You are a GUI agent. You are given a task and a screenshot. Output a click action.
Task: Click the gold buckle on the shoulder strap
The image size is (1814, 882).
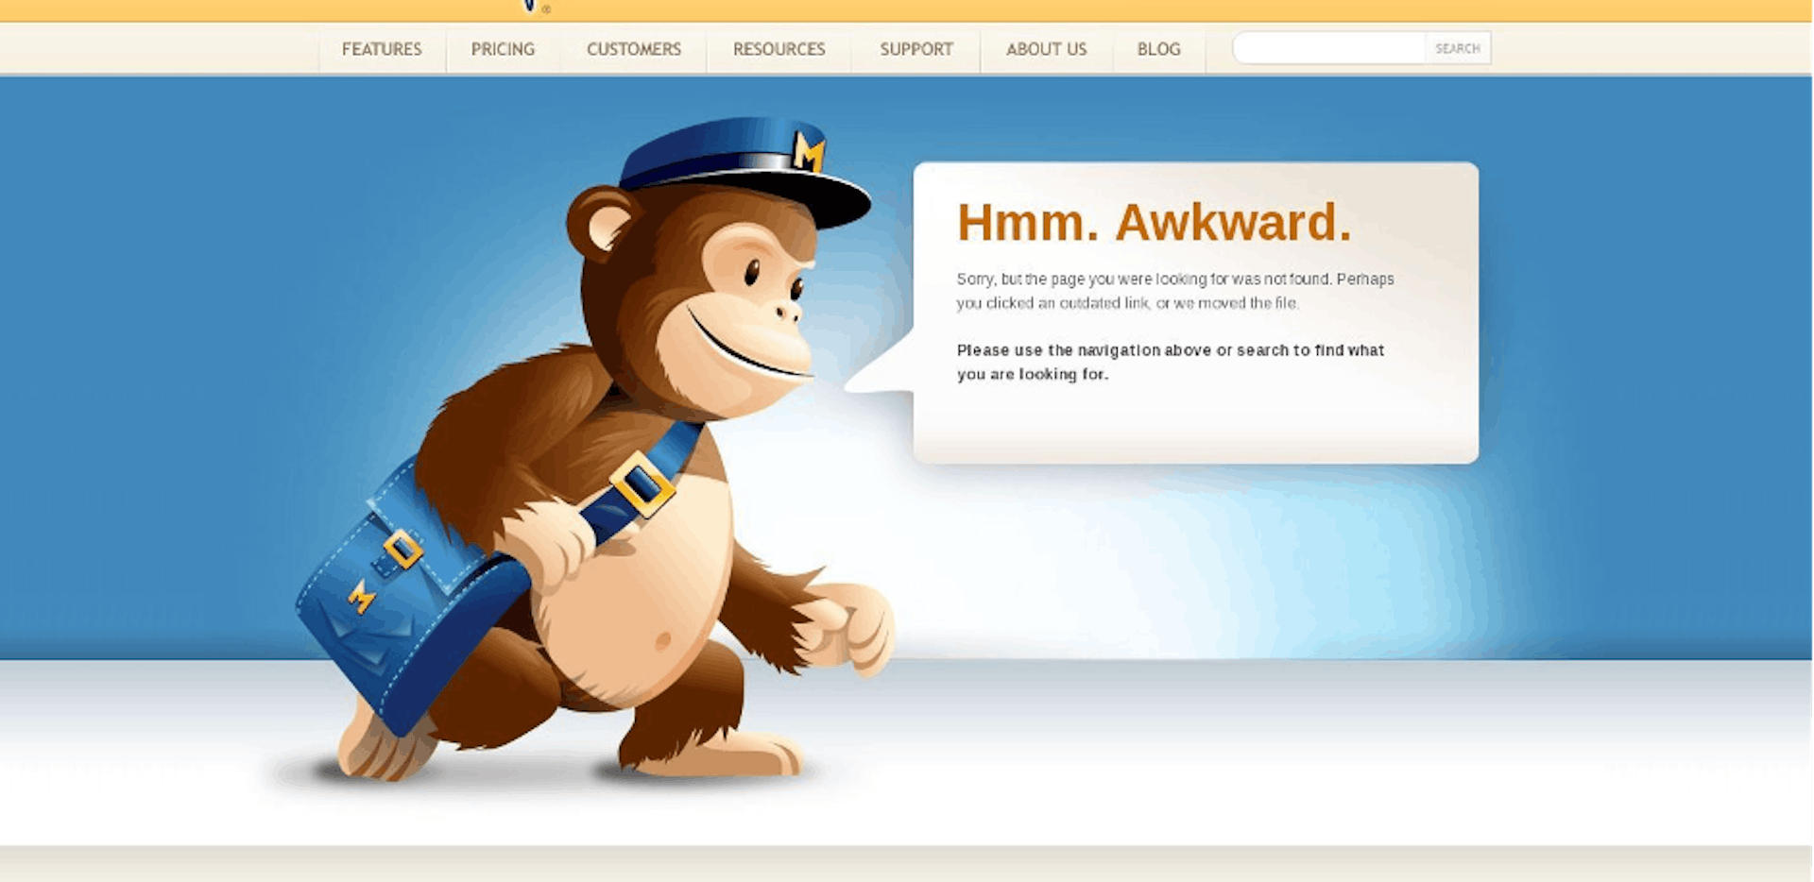[x=642, y=484]
